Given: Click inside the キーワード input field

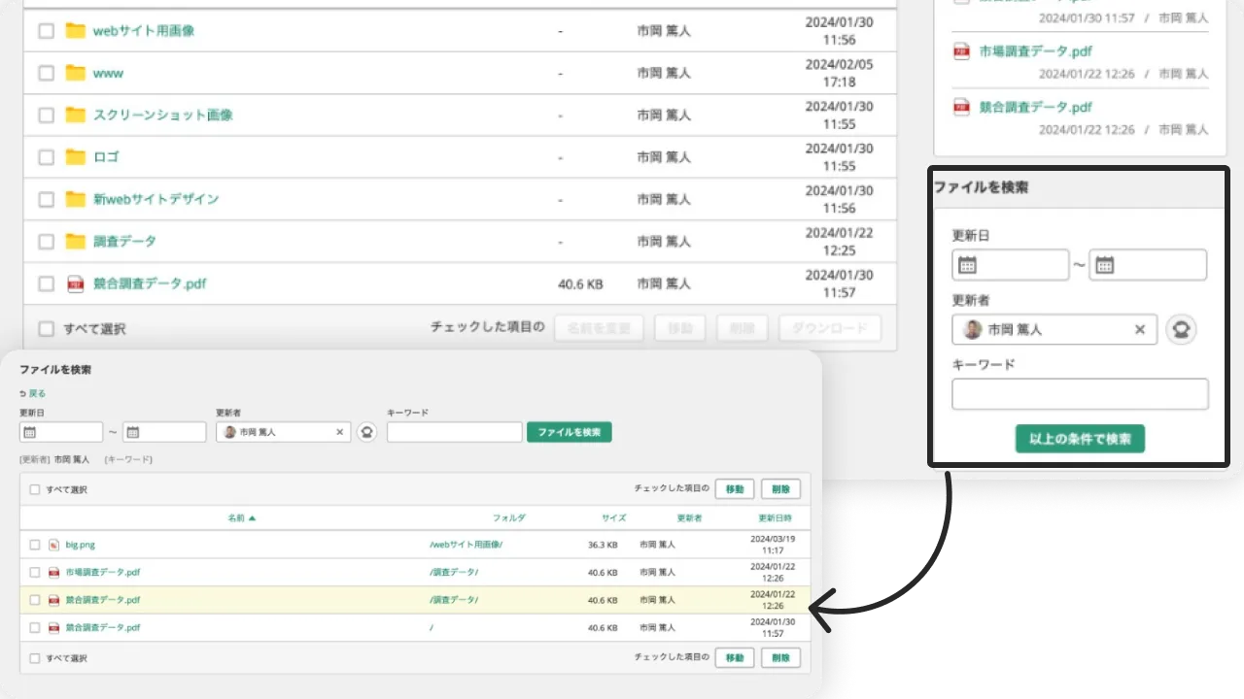Looking at the screenshot, I should click(1080, 394).
